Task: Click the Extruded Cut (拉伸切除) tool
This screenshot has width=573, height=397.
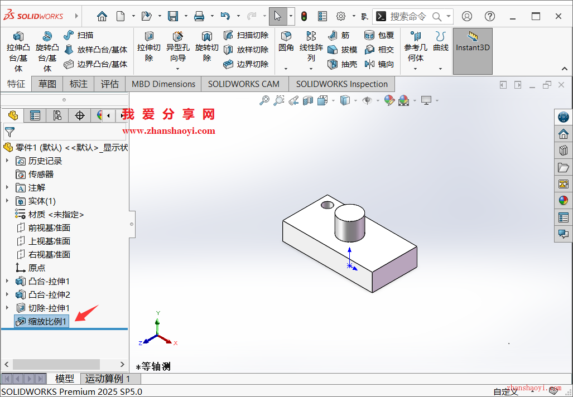Action: coord(149,46)
